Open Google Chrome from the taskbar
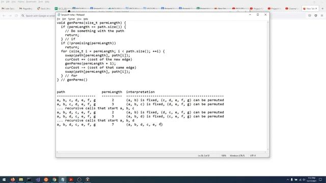Viewport: 326px width, 183px height. coord(55,179)
